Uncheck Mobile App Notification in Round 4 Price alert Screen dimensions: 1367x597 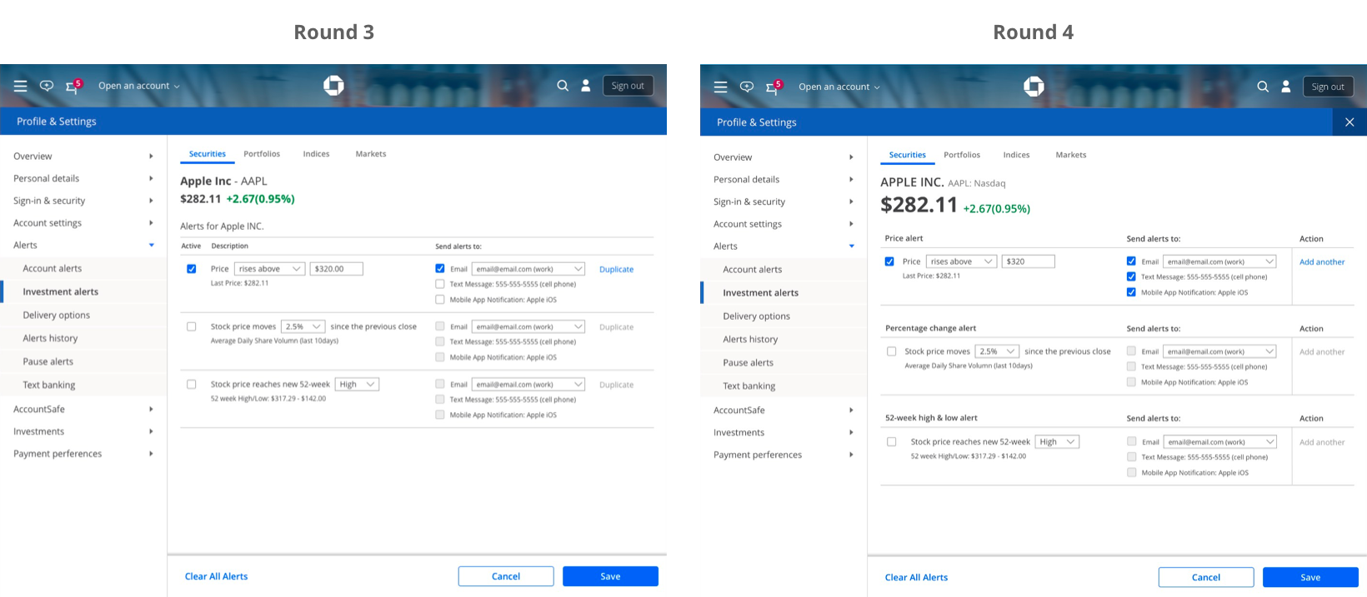(1131, 292)
